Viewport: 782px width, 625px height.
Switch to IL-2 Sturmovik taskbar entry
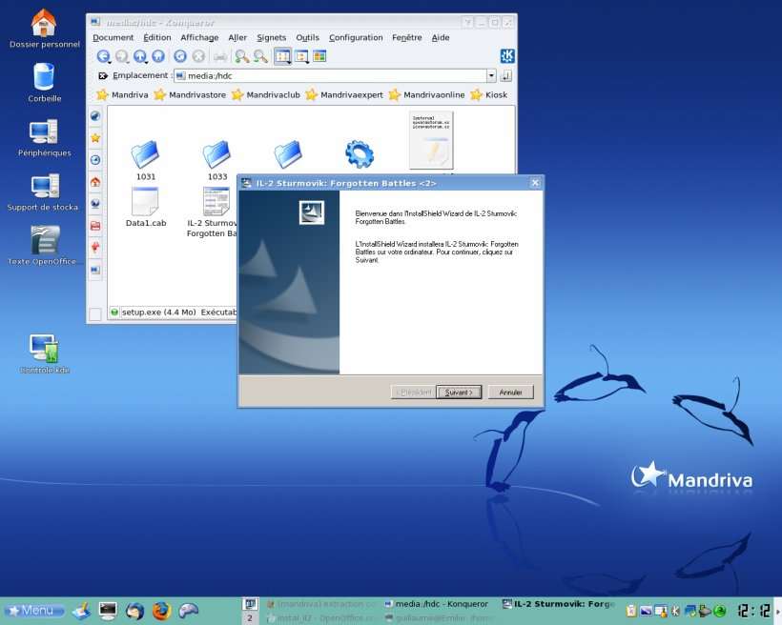pyautogui.click(x=558, y=604)
